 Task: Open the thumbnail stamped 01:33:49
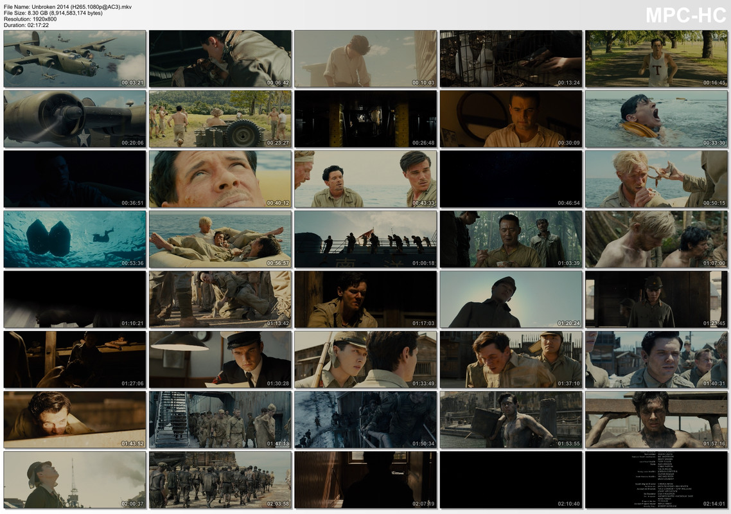(x=365, y=360)
